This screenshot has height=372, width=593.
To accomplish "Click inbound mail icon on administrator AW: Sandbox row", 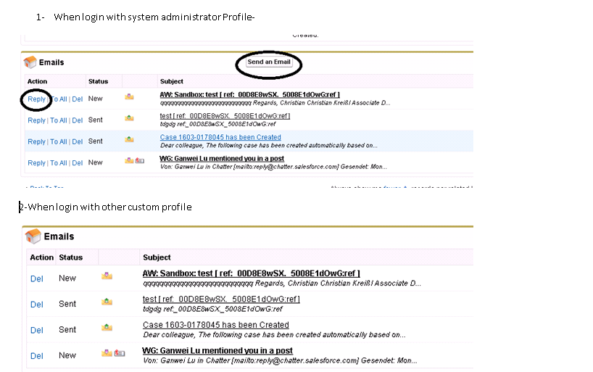I will (129, 97).
